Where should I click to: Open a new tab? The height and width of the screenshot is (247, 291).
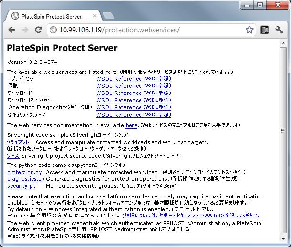pos(108,16)
